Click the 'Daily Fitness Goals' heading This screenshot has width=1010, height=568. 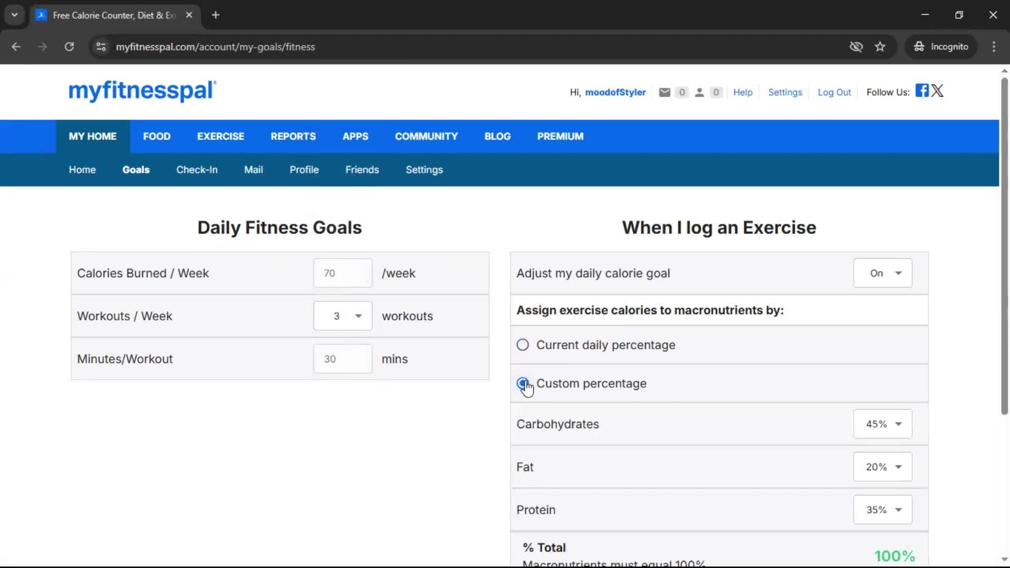pos(279,228)
